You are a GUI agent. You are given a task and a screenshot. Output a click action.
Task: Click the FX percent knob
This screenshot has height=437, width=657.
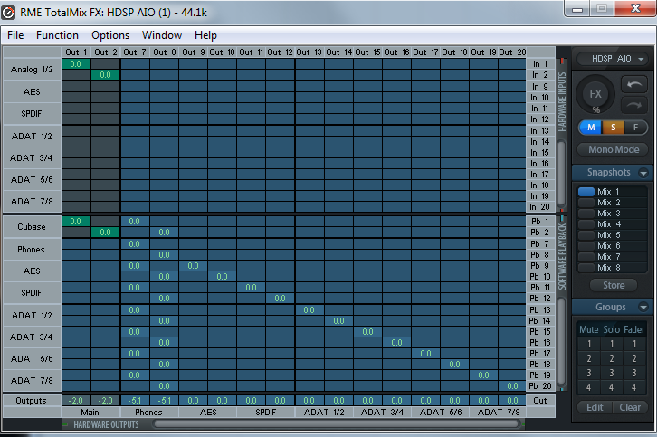coord(595,94)
